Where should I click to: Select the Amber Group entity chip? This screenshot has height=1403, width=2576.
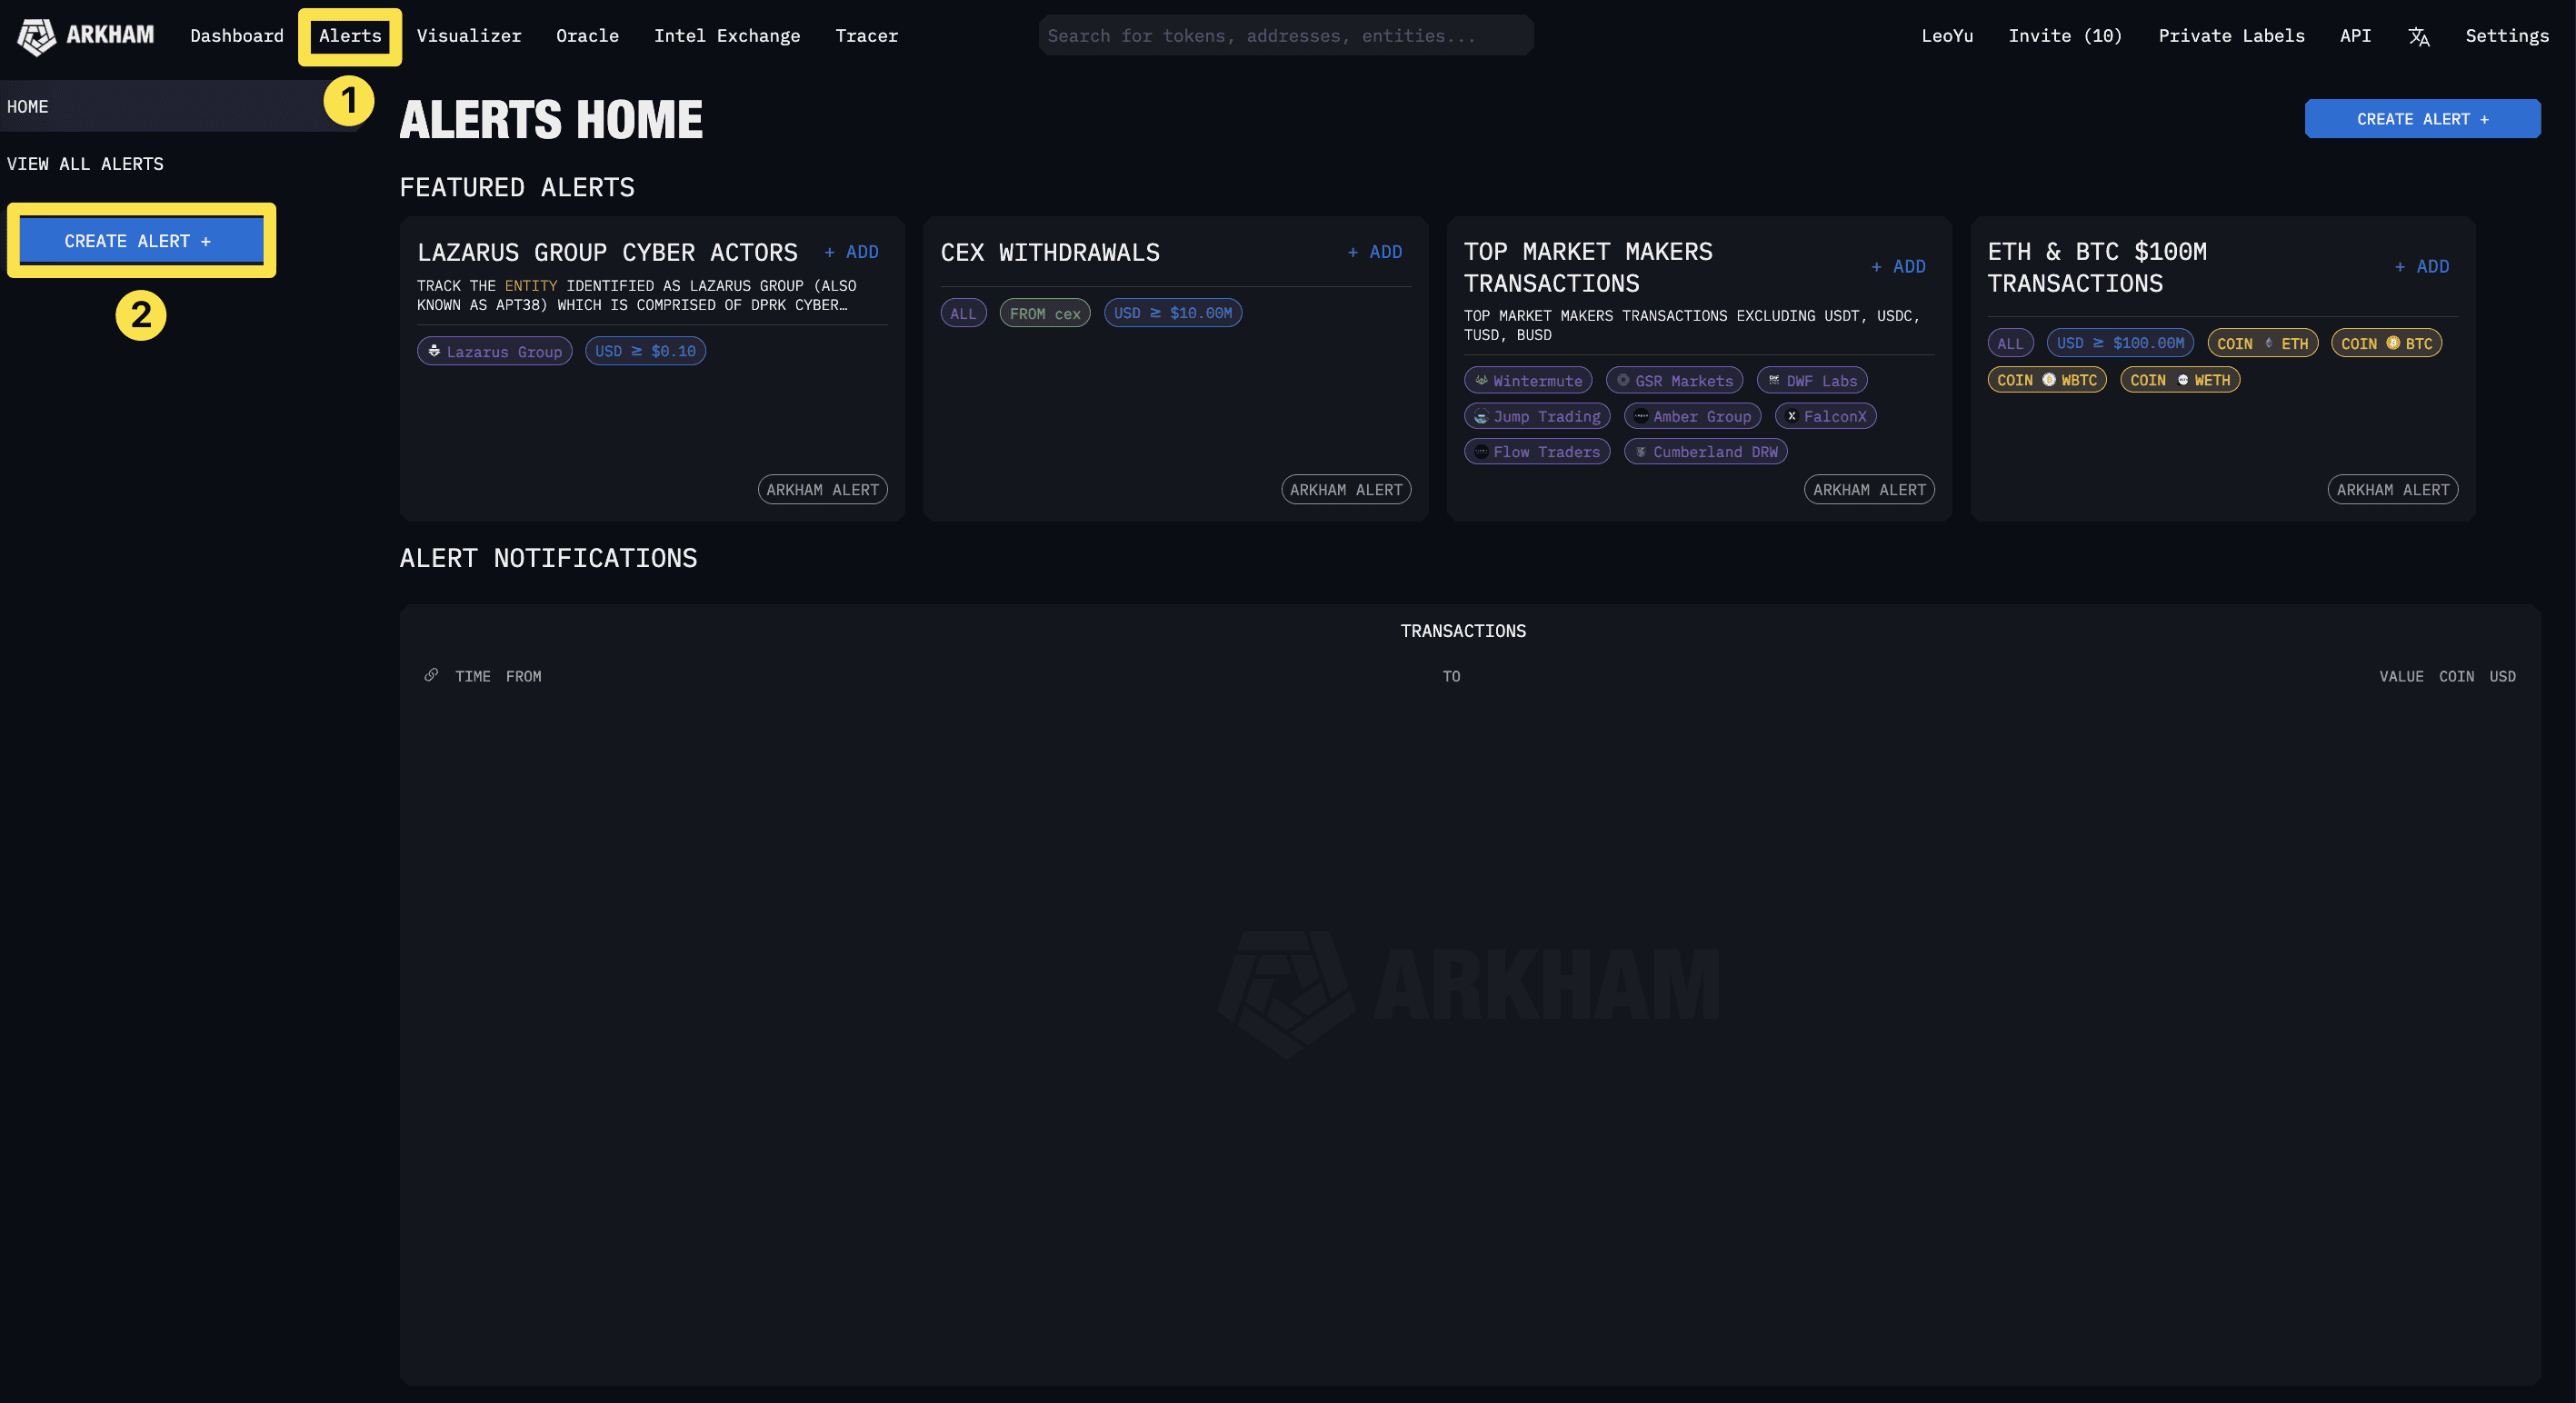pyautogui.click(x=1692, y=416)
